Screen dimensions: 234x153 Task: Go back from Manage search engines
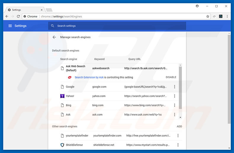pos(54,37)
